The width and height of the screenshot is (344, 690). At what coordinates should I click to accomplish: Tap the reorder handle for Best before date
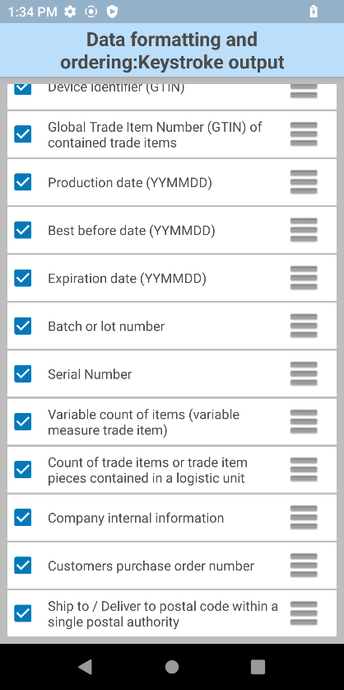coord(304,230)
